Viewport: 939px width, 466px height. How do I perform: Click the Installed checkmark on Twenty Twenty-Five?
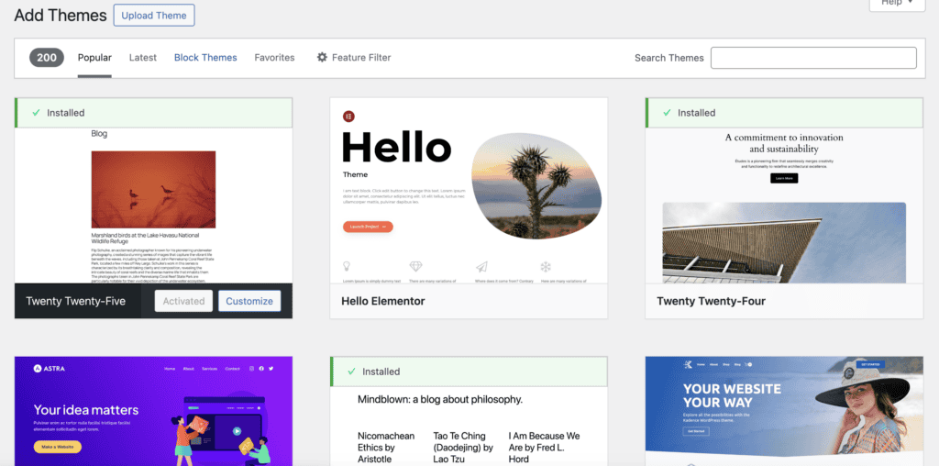[36, 113]
